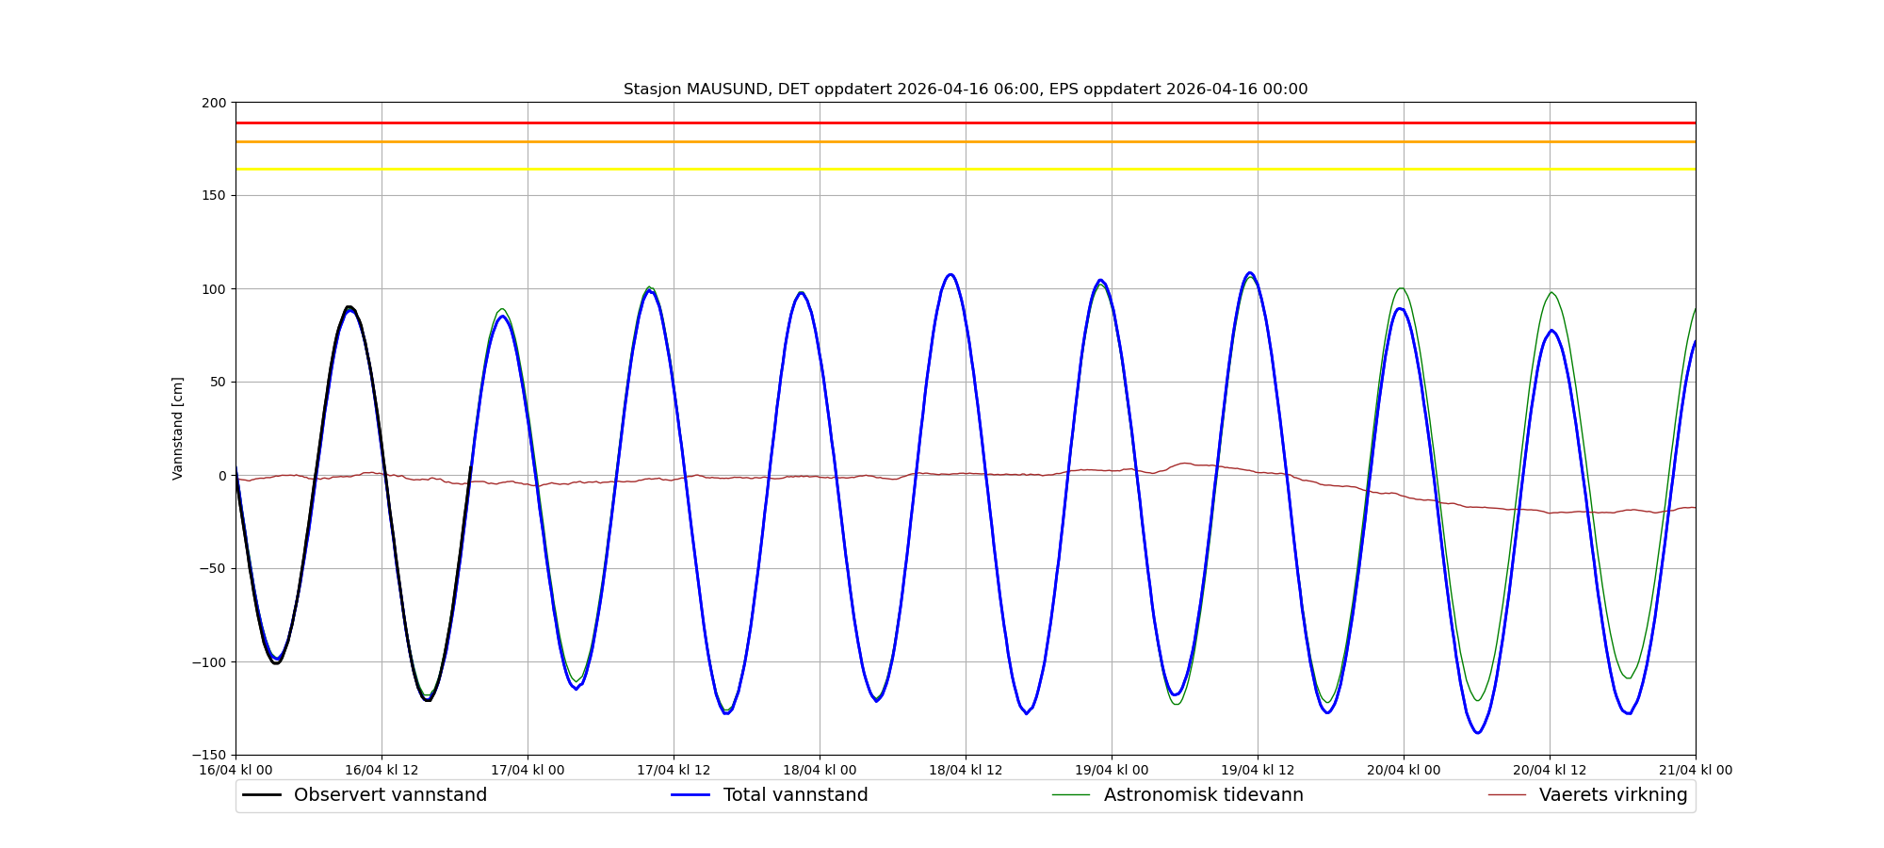The height and width of the screenshot is (848, 1884).
Task: Click the 'Vannstand [cm]' y-axis label
Action: tap(178, 429)
